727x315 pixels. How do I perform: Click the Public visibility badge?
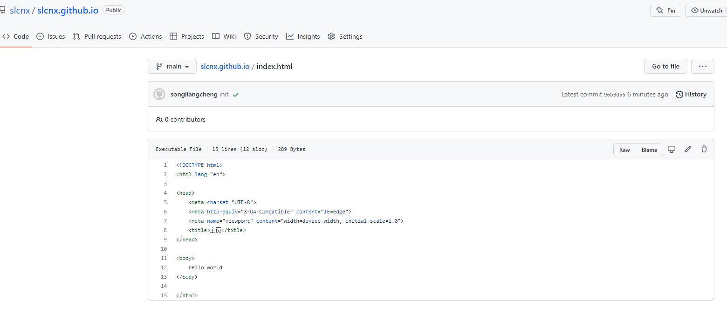click(114, 10)
